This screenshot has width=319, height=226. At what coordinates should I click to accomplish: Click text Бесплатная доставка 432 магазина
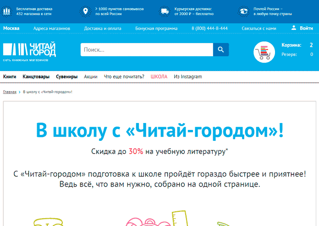coord(34,11)
